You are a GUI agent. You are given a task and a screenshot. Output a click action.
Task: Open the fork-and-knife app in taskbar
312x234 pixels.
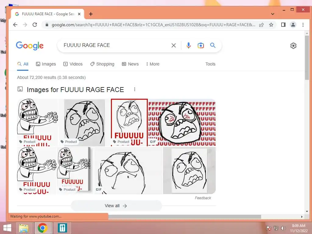click(62, 228)
